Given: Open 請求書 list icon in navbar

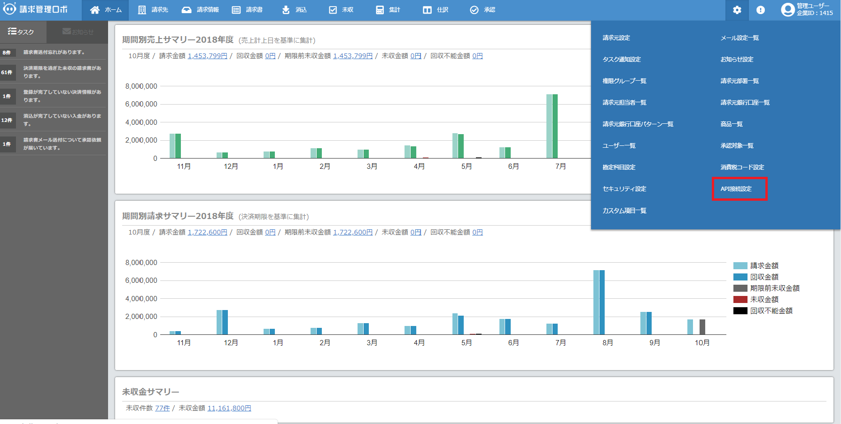Looking at the screenshot, I should click(x=236, y=10).
